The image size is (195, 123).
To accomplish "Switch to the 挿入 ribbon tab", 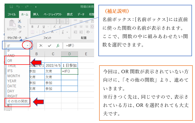I will (36, 14).
